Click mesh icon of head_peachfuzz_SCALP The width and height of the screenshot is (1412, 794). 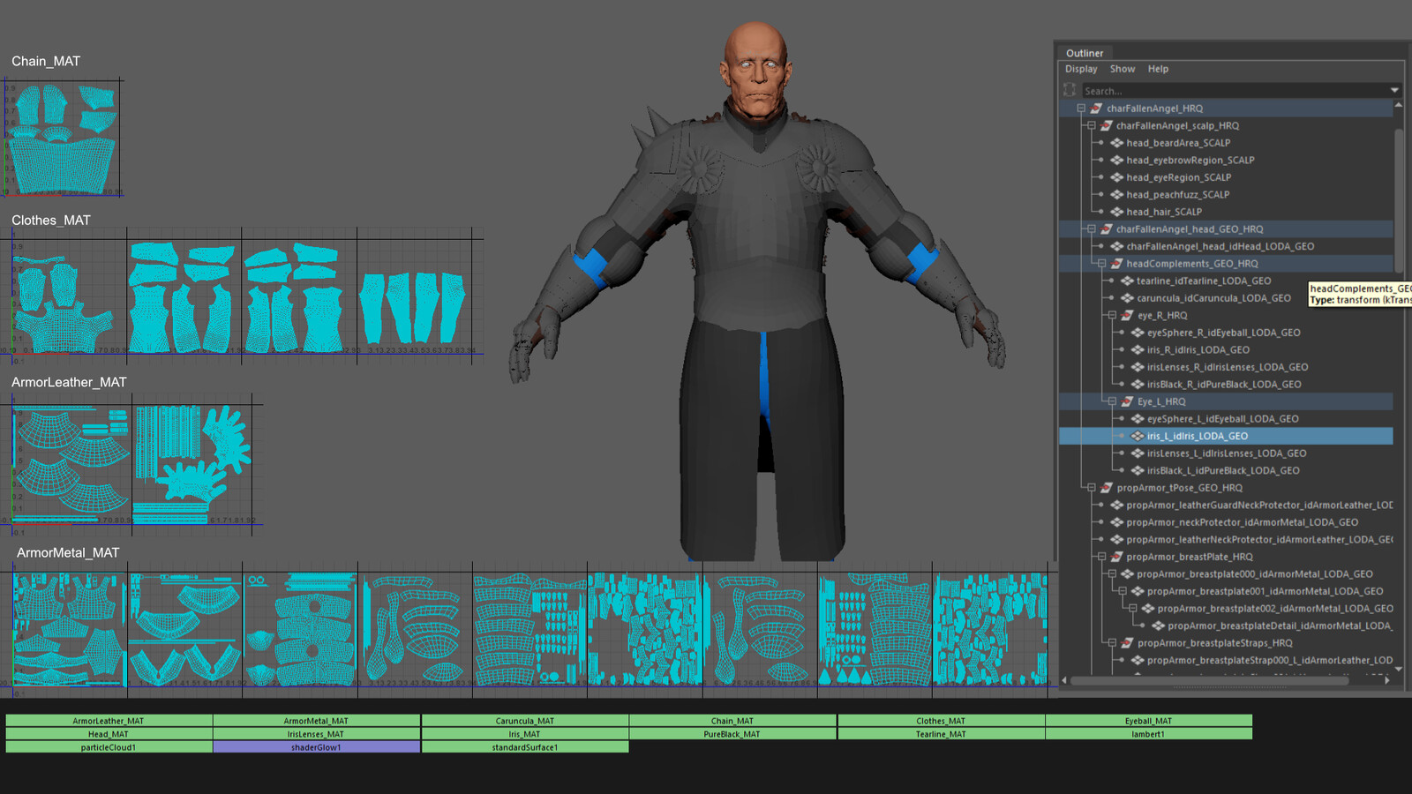(x=1116, y=195)
